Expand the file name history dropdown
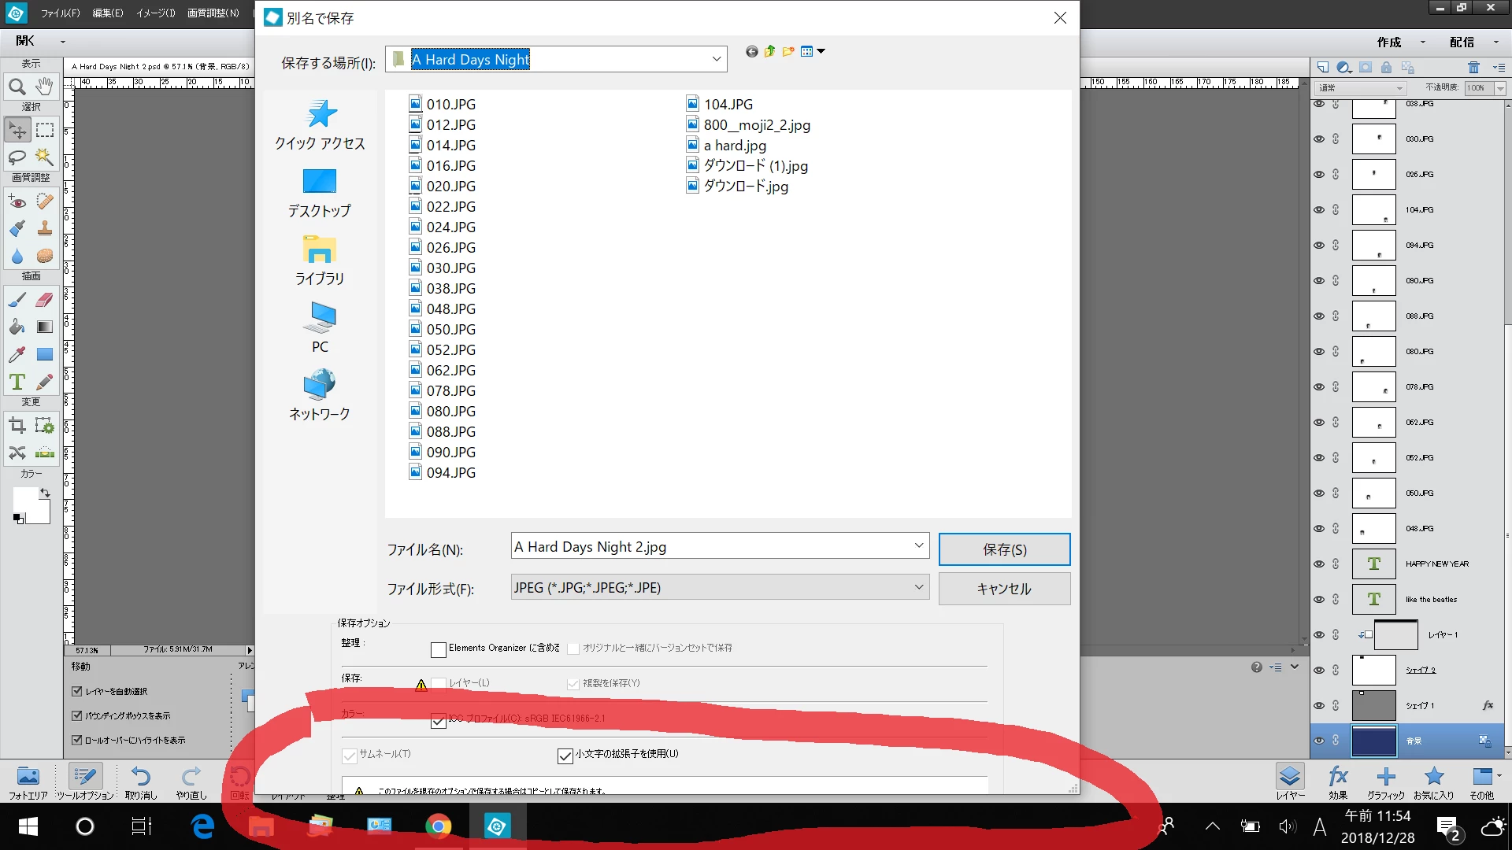Image resolution: width=1512 pixels, height=850 pixels. [x=918, y=545]
